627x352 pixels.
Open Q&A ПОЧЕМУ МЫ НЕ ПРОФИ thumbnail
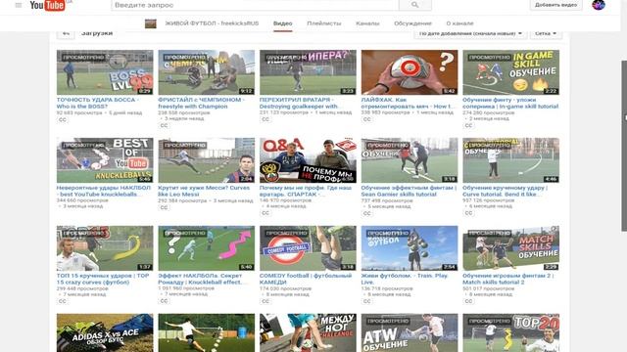pos(308,160)
